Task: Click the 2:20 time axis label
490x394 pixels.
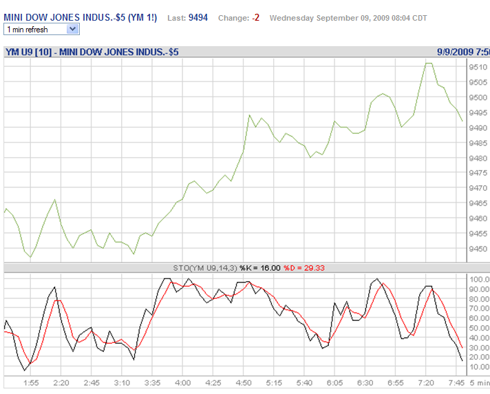Action: pos(61,383)
